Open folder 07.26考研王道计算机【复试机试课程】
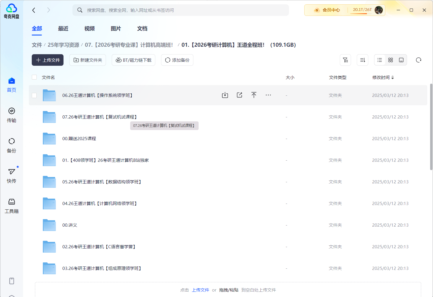433x297 pixels. (x=100, y=117)
